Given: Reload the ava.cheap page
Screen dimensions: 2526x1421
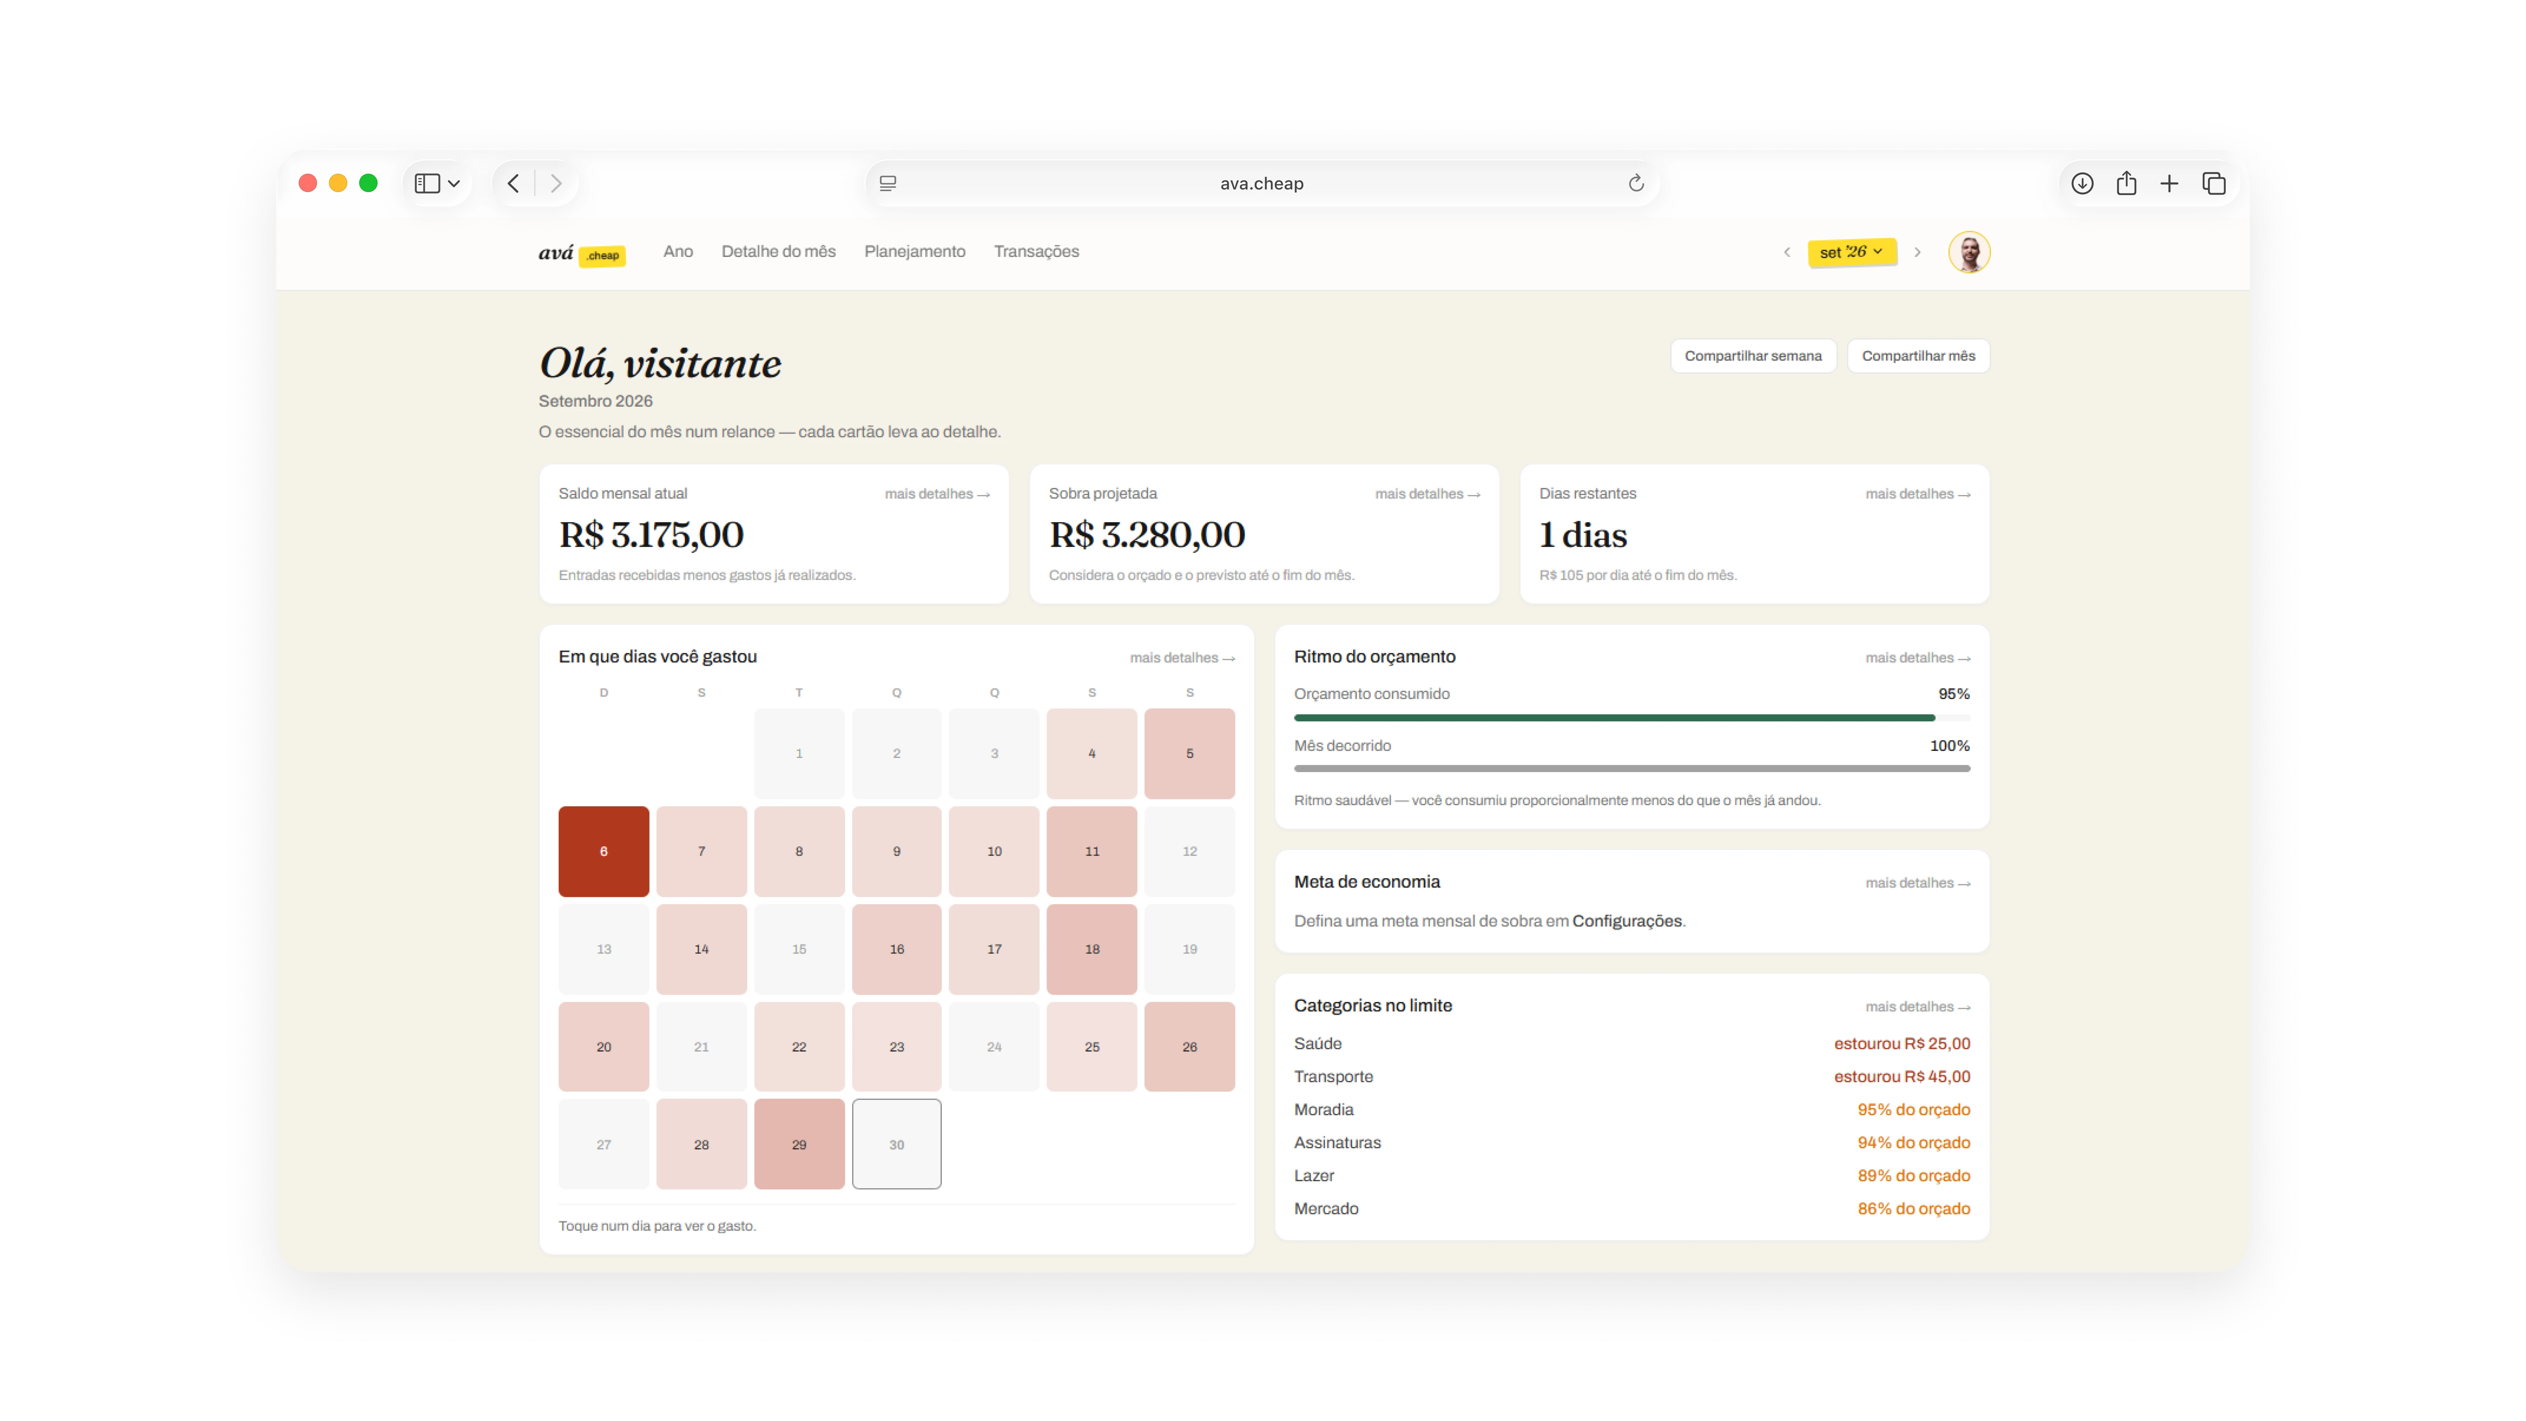Looking at the screenshot, I should 1636,184.
